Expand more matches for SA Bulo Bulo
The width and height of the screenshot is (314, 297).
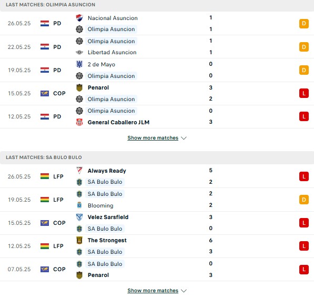click(x=153, y=290)
